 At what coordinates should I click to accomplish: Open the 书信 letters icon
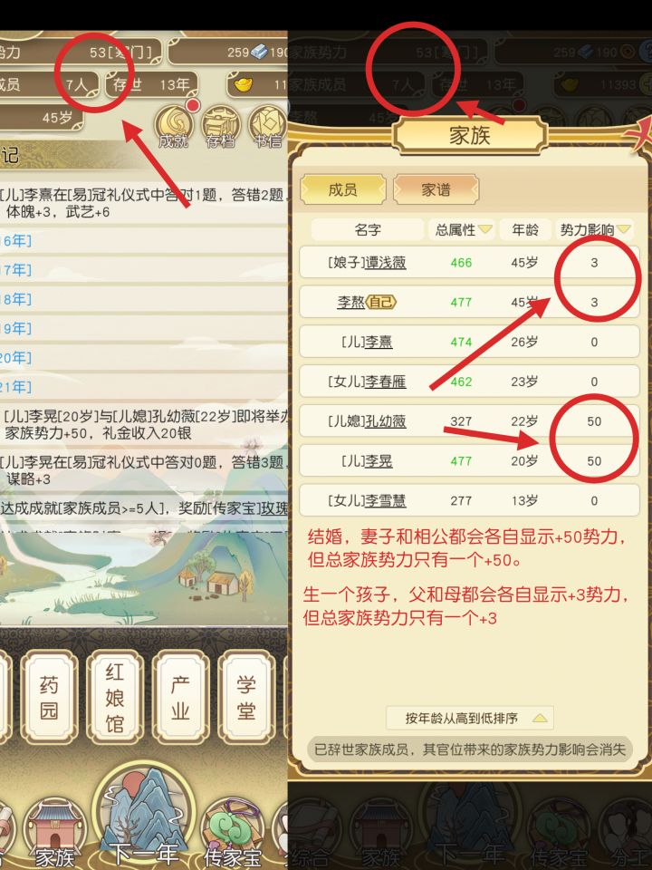click(x=268, y=127)
